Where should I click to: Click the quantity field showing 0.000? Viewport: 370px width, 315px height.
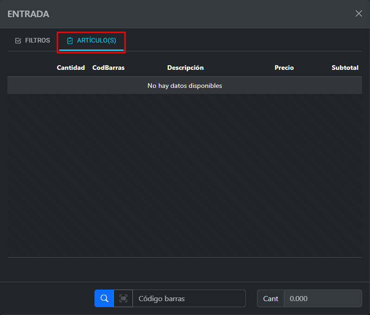point(322,298)
